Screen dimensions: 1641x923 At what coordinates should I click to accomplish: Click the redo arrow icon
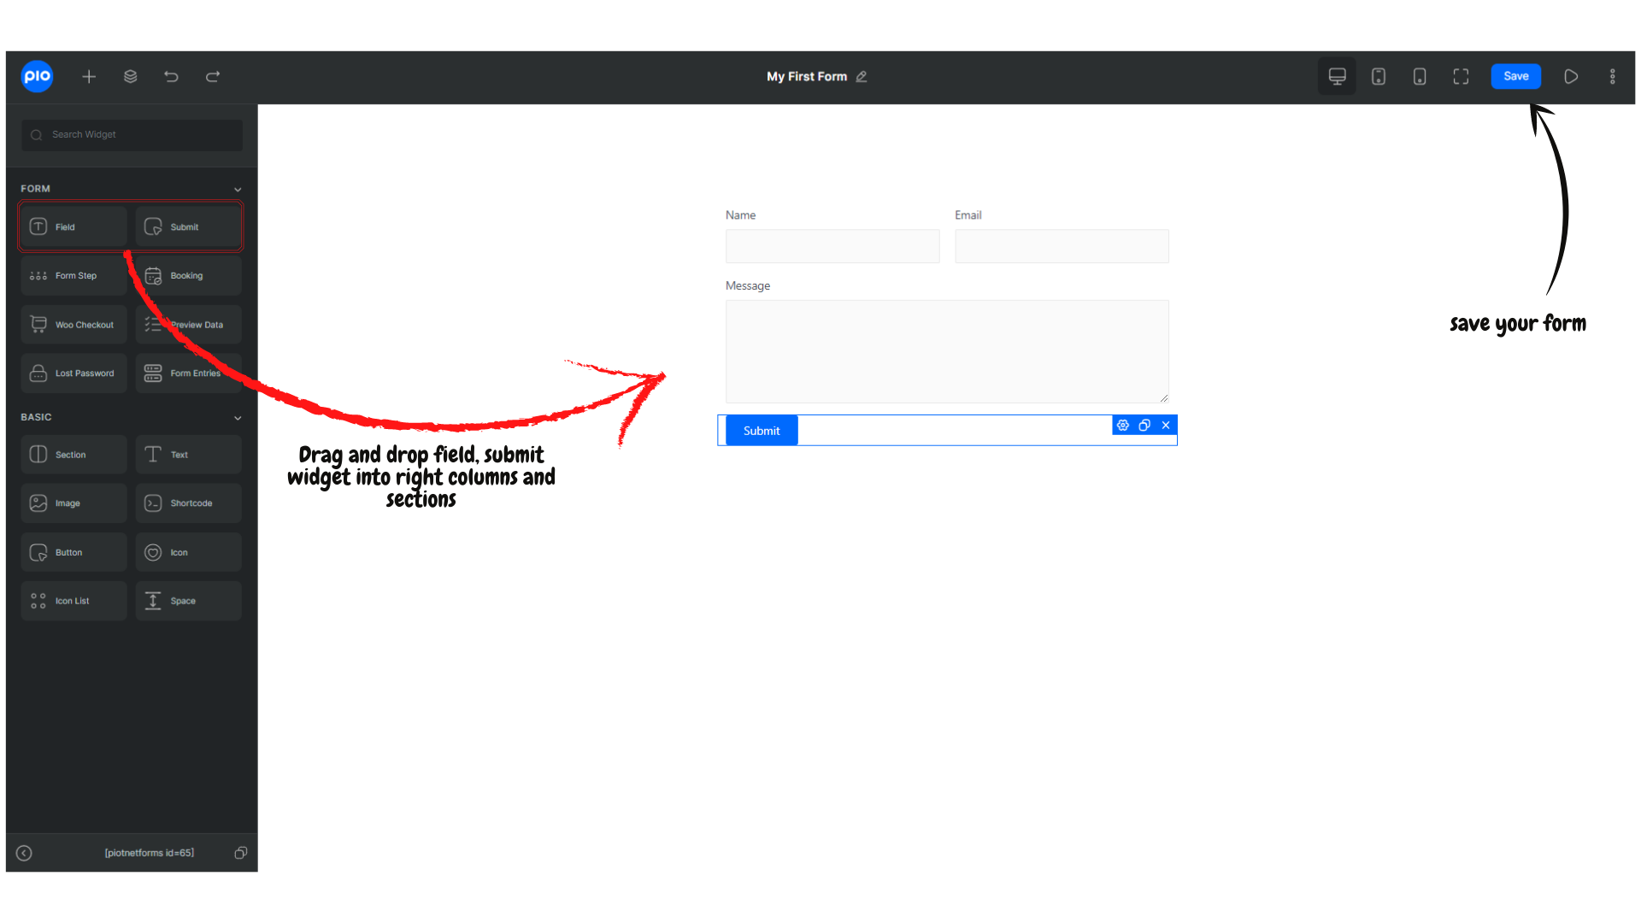pos(213,75)
